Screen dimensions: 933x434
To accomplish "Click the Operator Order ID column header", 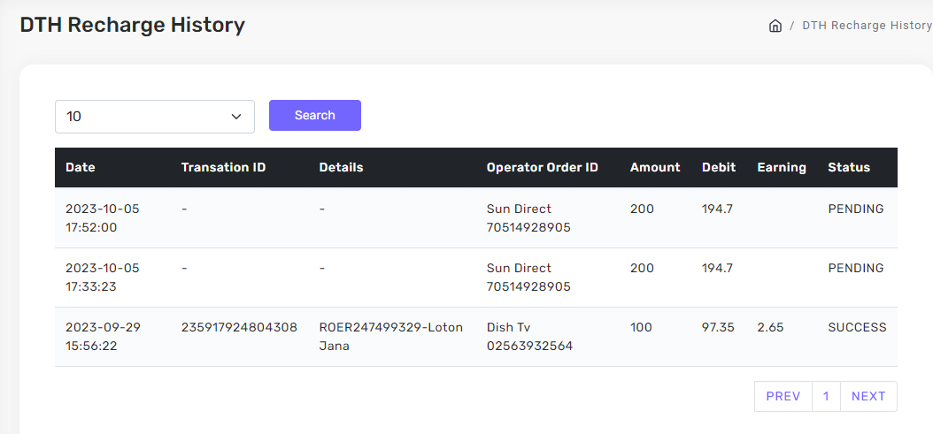I will tap(542, 167).
